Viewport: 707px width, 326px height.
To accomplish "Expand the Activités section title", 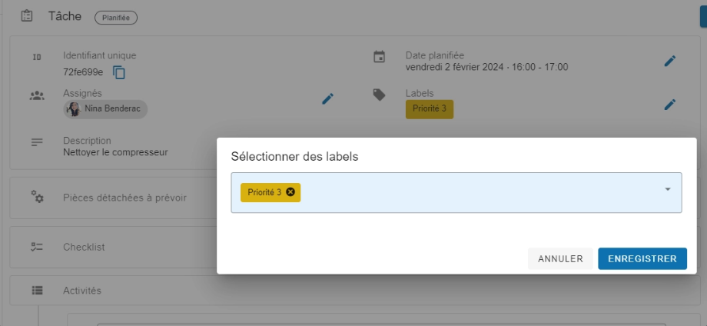I will 82,291.
